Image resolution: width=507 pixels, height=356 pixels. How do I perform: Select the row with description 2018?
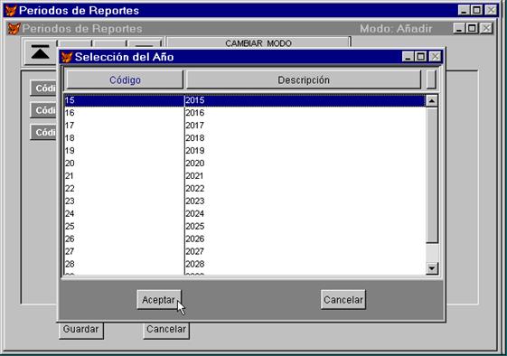[245, 138]
